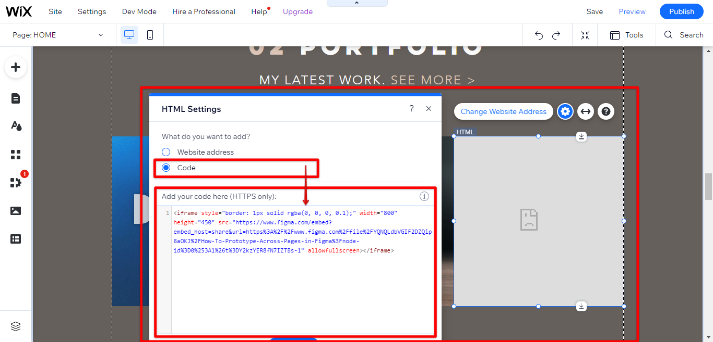Open the Settings menu
The image size is (713, 342).
pyautogui.click(x=92, y=11)
